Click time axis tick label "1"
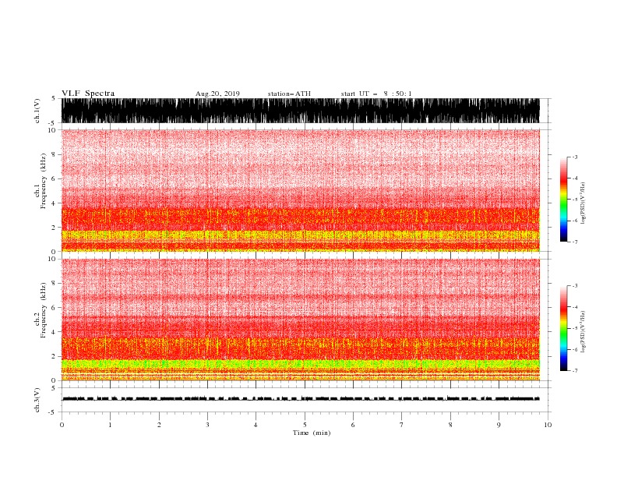This screenshot has width=617, height=477. pyautogui.click(x=111, y=425)
